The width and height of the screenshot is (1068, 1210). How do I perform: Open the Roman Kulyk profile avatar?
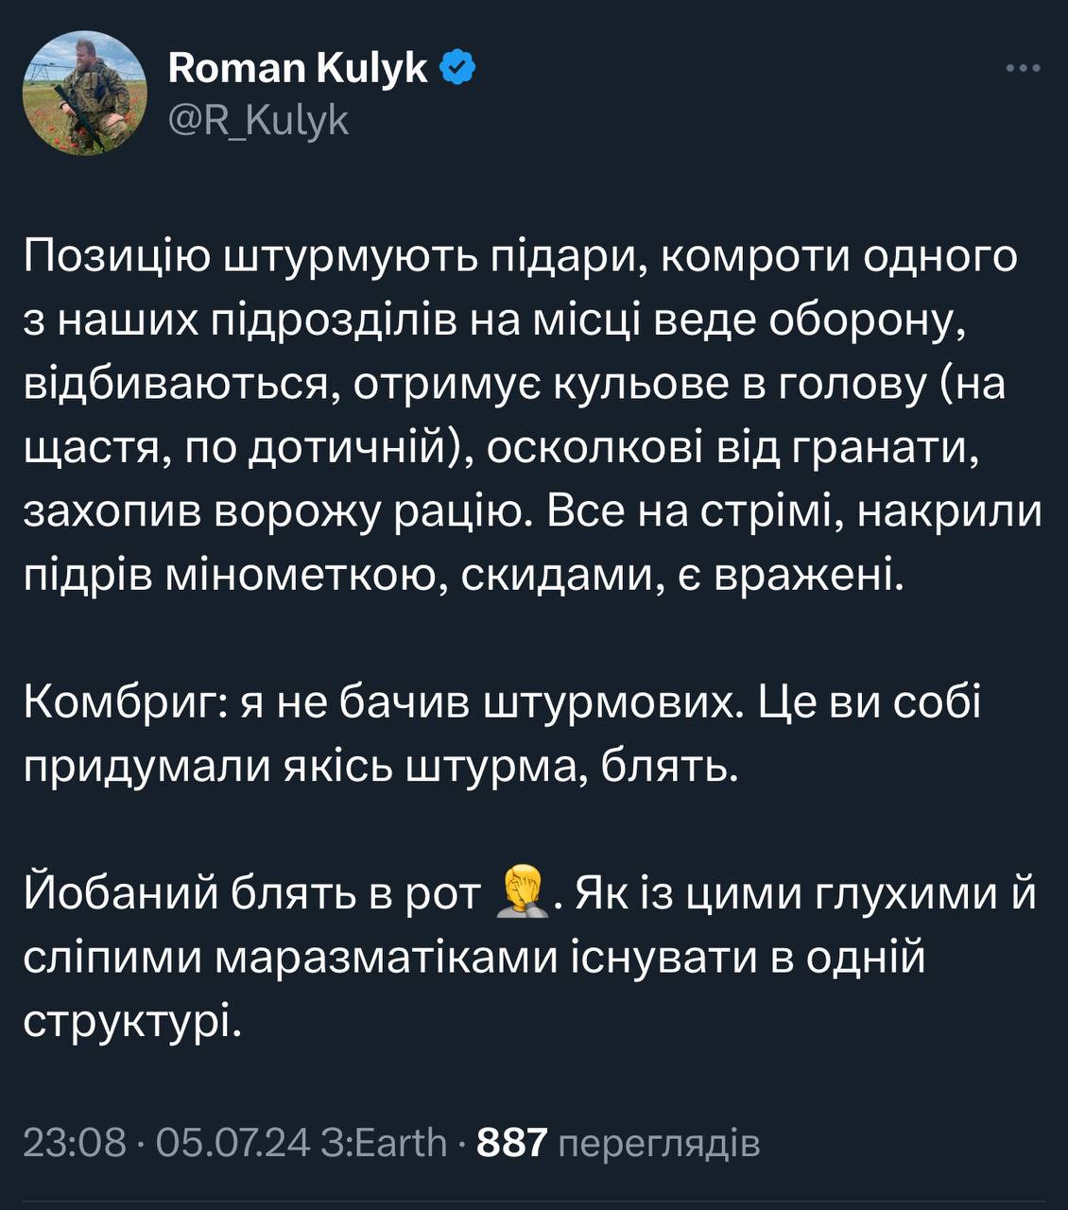tap(84, 92)
